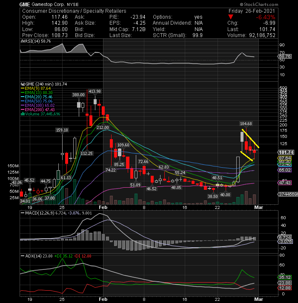Click the 212.00 price label

coord(103,128)
